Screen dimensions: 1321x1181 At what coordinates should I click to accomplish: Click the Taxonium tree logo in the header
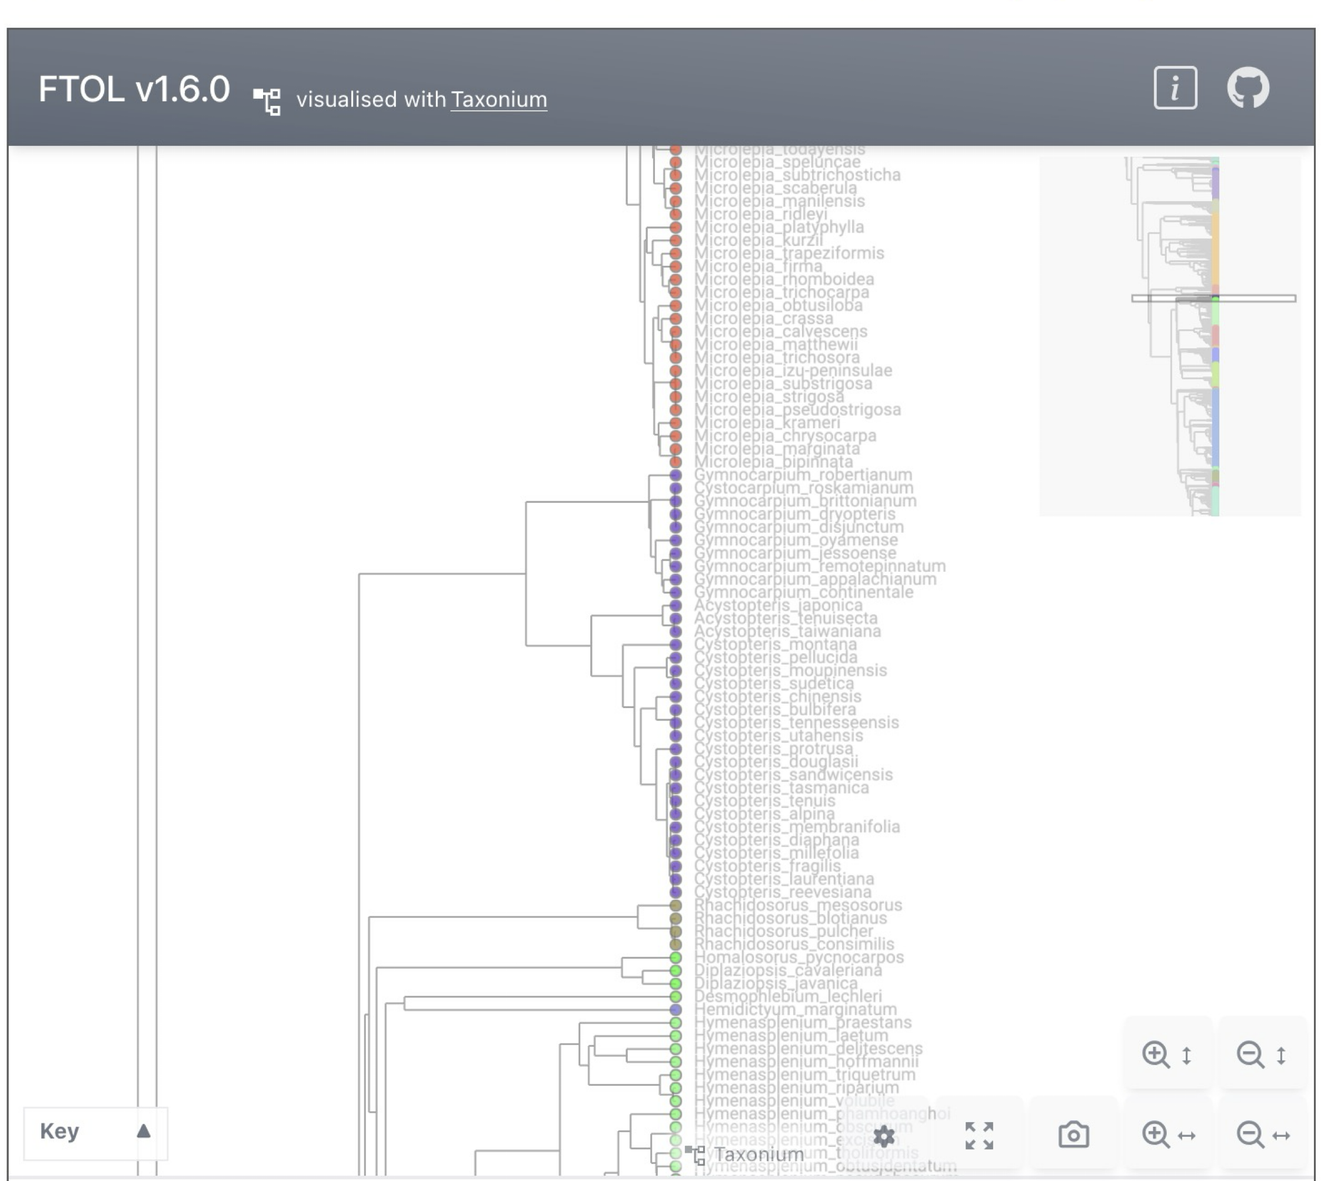267,101
